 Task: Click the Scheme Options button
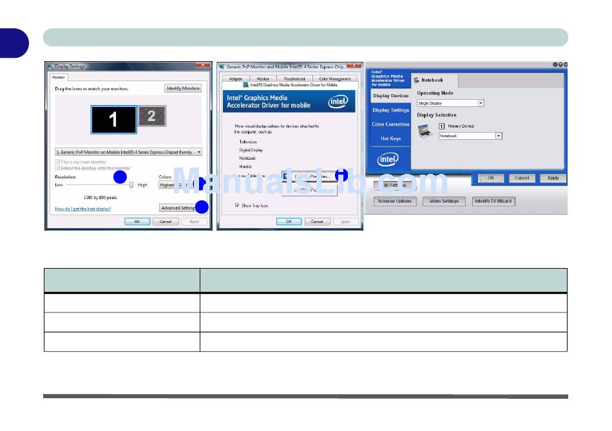395,202
